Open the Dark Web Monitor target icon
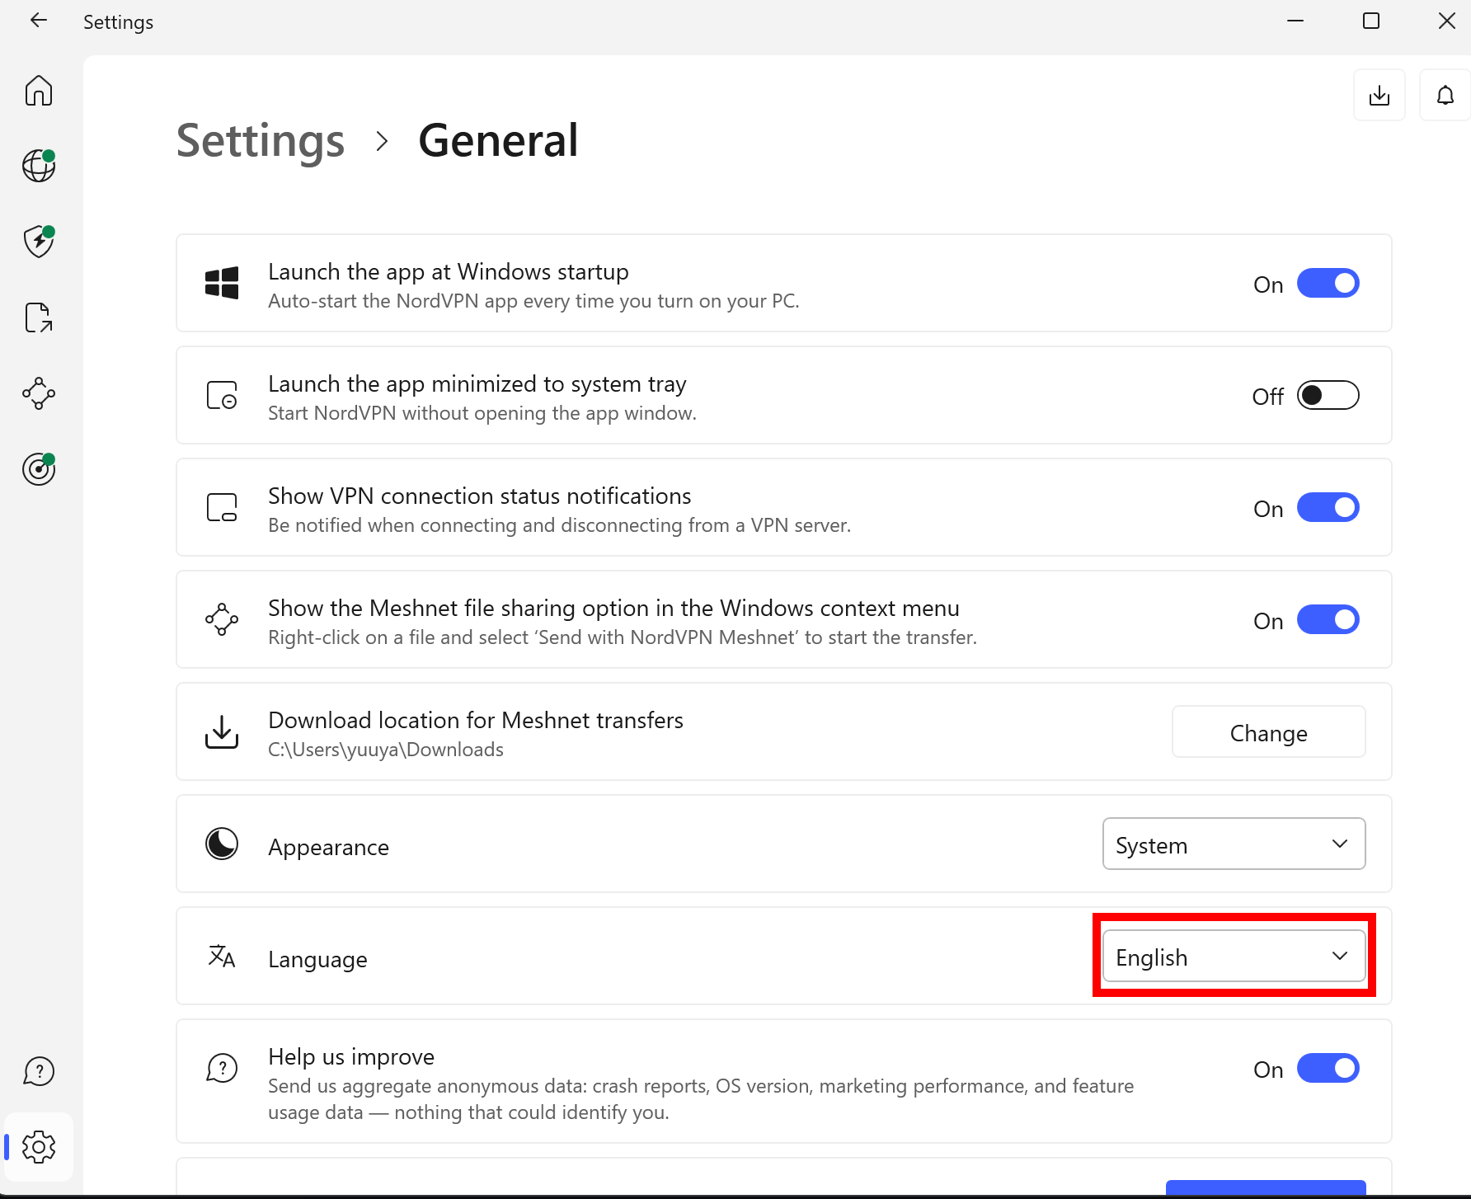Image resolution: width=1471 pixels, height=1199 pixels. (39, 469)
